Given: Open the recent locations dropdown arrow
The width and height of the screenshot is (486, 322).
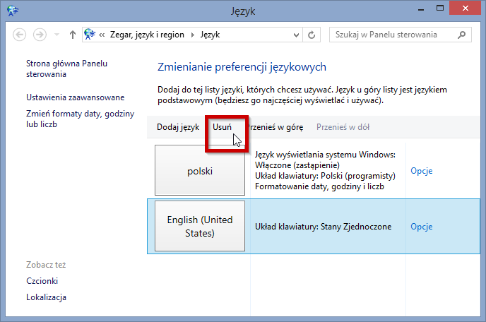Looking at the screenshot, I should point(57,35).
